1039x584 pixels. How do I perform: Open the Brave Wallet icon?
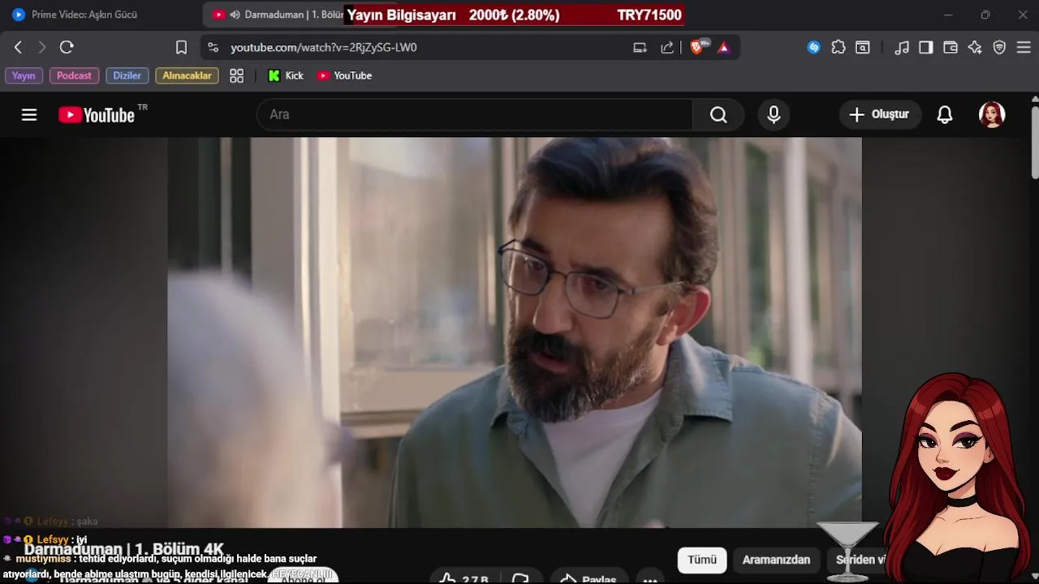click(951, 47)
